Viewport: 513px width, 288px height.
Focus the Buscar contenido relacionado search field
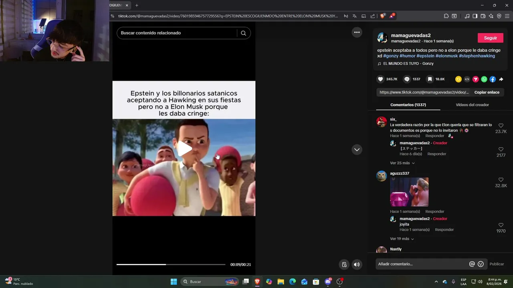(178, 33)
